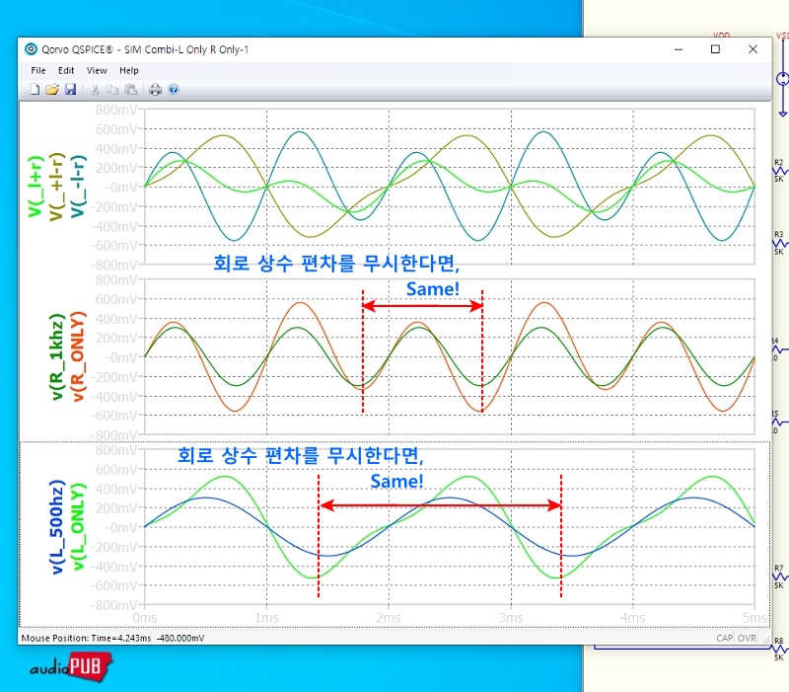
Task: Maximize the QSPICE waveform window
Action: [715, 49]
